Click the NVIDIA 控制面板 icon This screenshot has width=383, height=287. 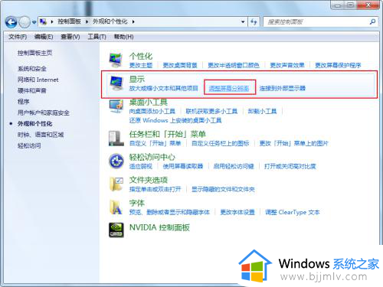pyautogui.click(x=116, y=230)
